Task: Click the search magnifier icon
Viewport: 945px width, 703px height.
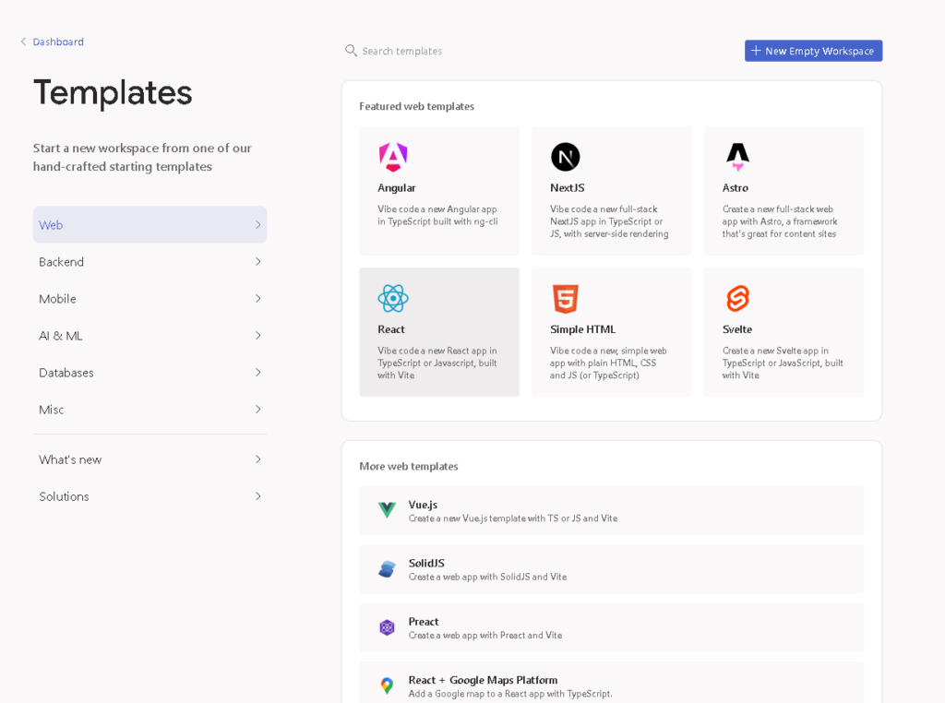Action: pos(351,51)
